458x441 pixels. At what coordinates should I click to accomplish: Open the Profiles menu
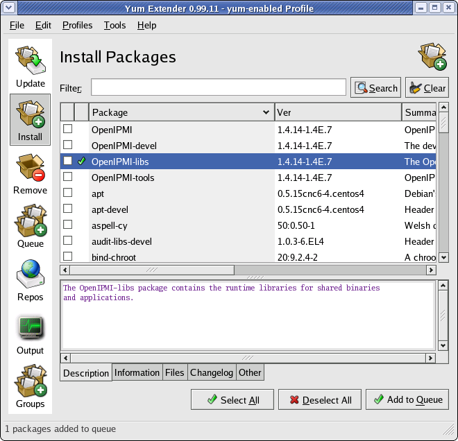77,25
